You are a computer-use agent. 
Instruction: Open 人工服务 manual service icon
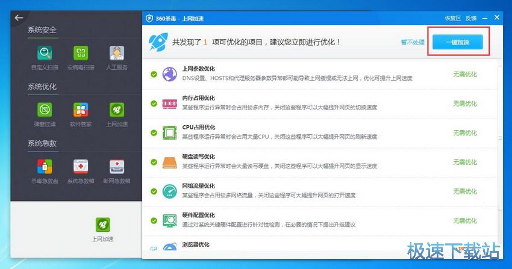coord(117,53)
